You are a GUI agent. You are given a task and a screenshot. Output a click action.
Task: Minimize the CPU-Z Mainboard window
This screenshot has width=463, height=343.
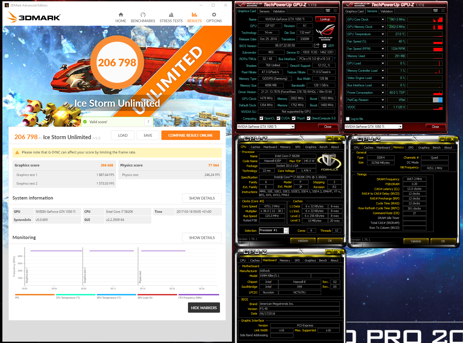(329, 252)
